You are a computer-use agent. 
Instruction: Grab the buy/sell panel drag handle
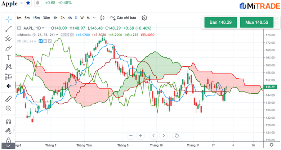pyautogui.click(x=277, y=22)
